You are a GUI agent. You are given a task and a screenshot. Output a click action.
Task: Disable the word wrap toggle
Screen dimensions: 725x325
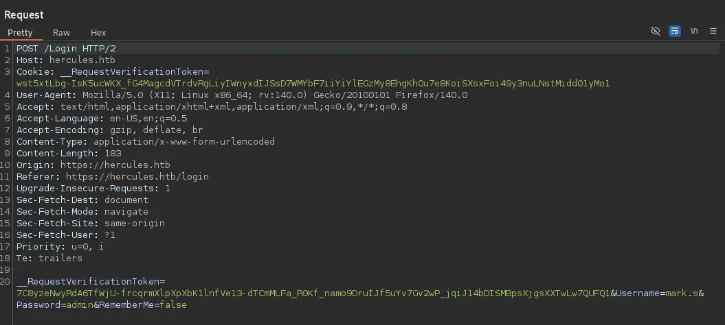click(x=675, y=32)
